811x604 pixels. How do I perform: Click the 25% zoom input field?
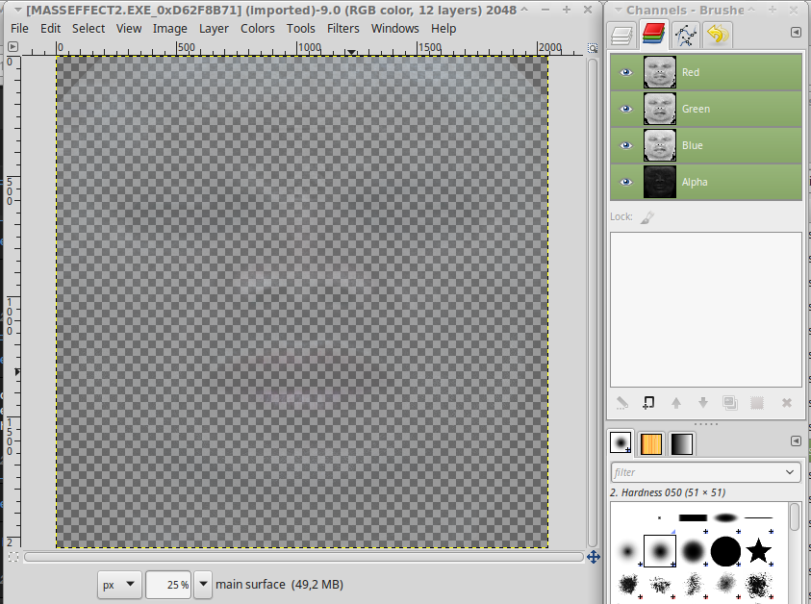(x=168, y=585)
